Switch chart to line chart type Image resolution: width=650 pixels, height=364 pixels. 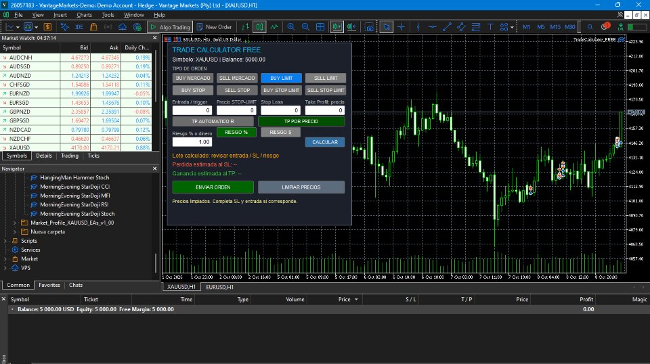tap(274, 27)
